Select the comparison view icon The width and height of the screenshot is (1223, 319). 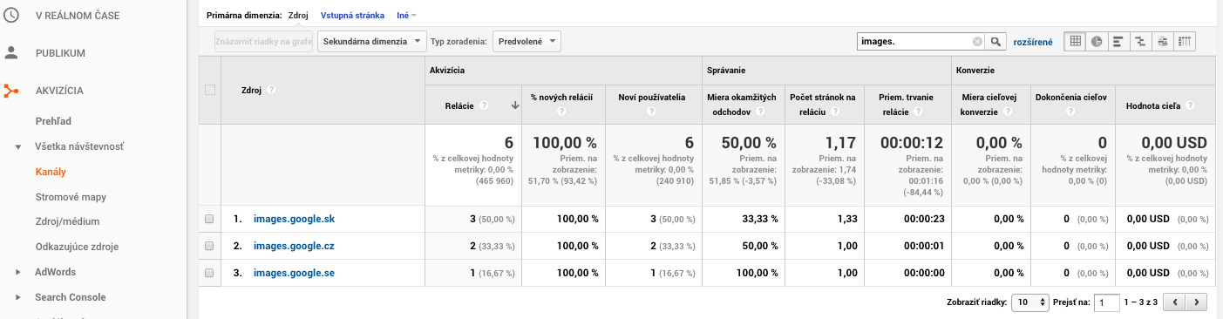pyautogui.click(x=1139, y=41)
